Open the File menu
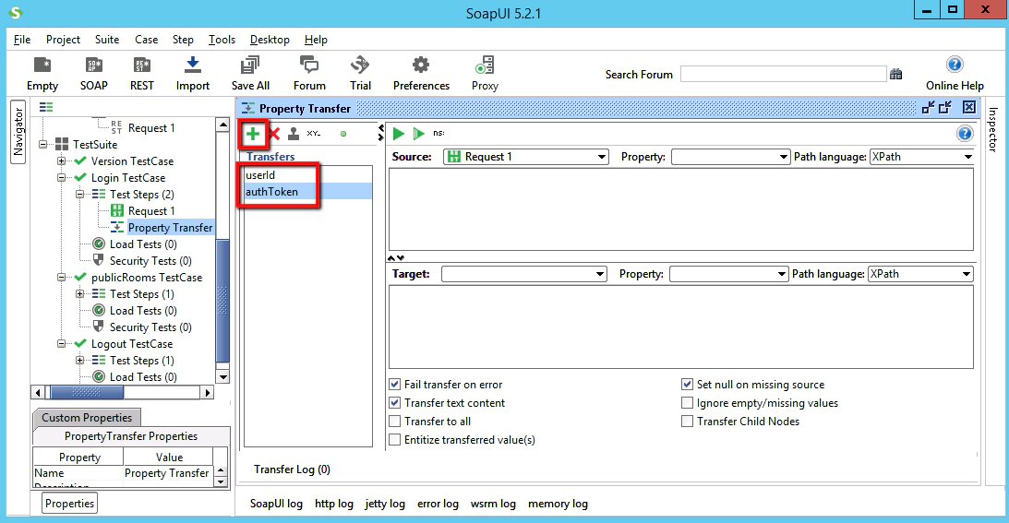Image resolution: width=1009 pixels, height=523 pixels. [x=22, y=40]
